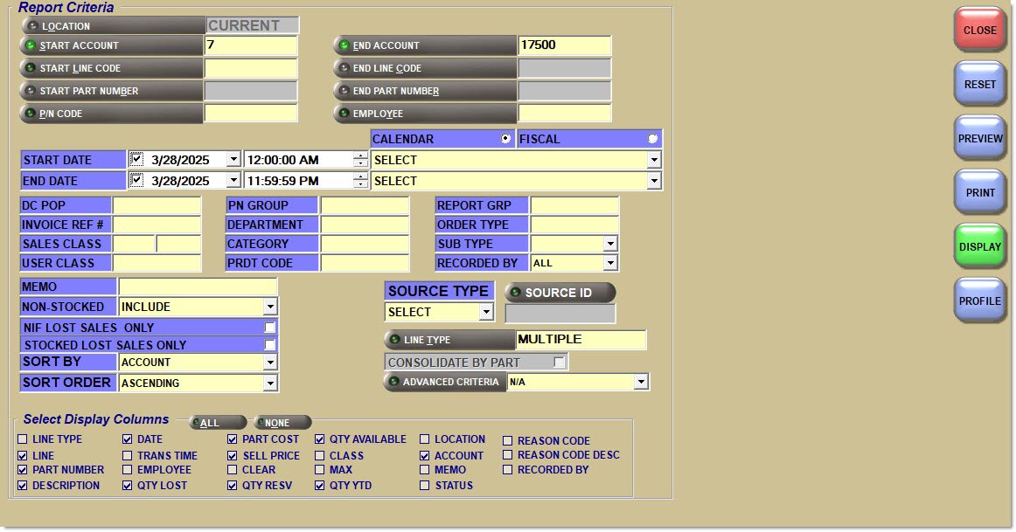Click the End Account lookup button

click(x=425, y=45)
